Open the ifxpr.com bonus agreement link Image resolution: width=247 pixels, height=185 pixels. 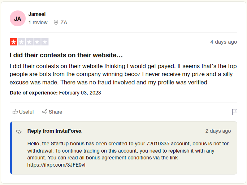(x=56, y=165)
